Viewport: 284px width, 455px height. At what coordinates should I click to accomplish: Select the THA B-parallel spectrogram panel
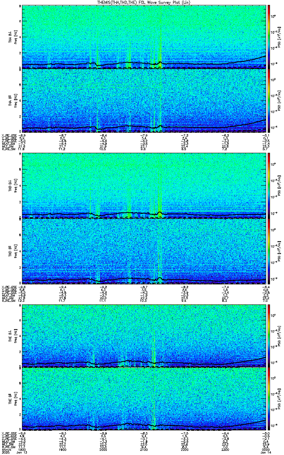144,101
